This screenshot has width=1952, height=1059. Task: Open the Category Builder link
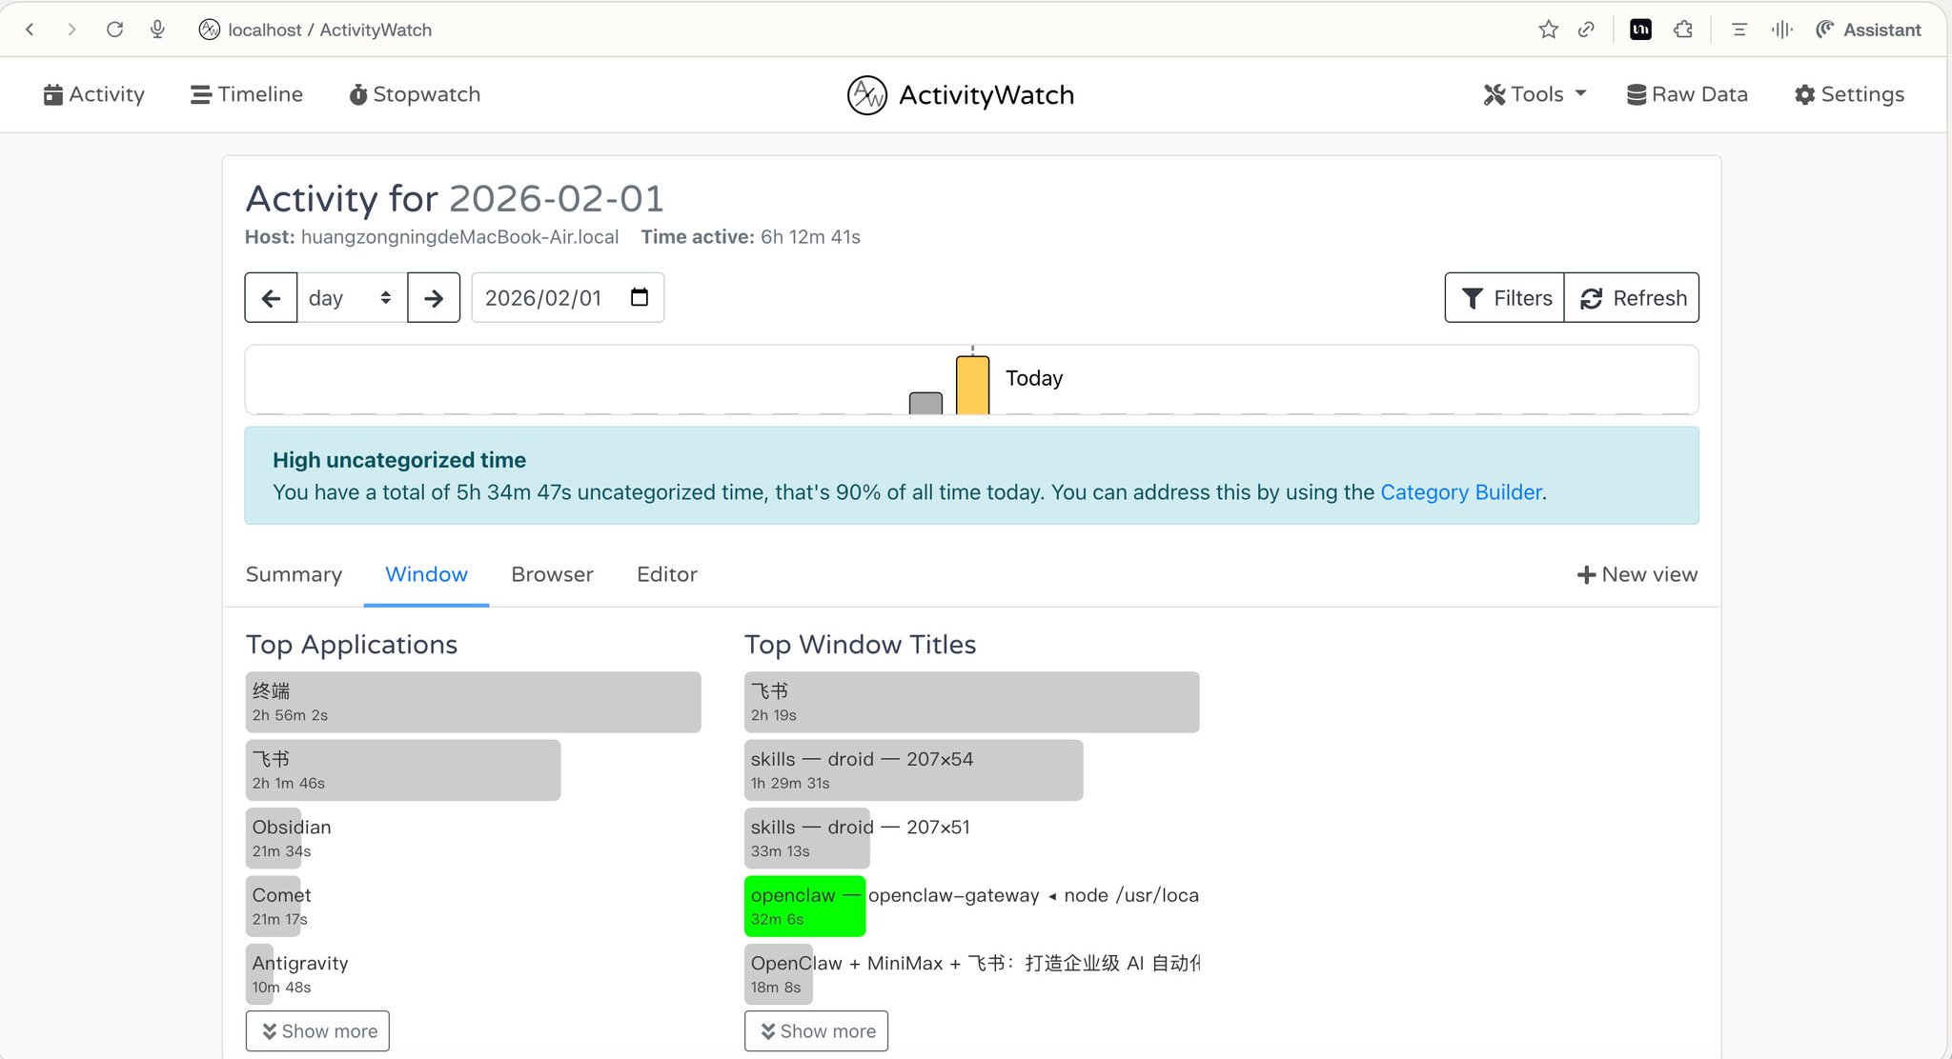coord(1461,492)
